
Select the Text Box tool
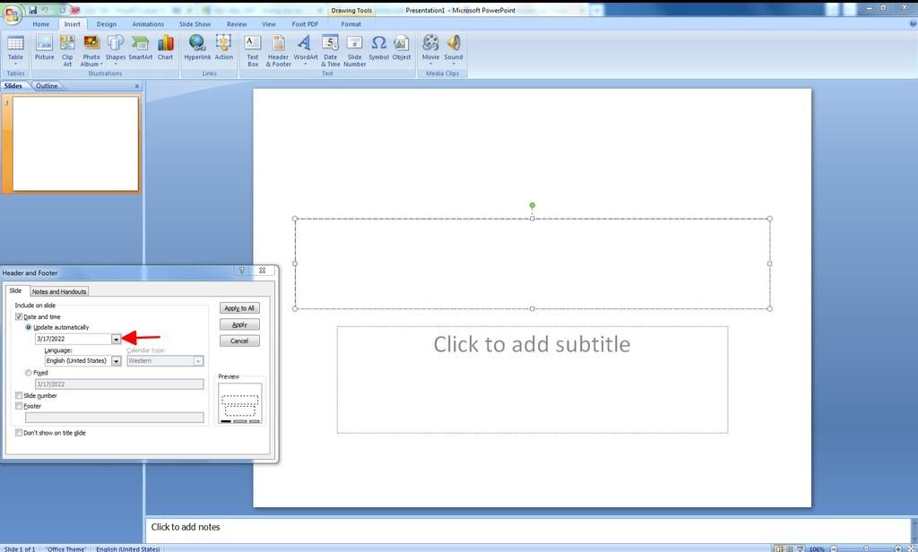[x=252, y=50]
